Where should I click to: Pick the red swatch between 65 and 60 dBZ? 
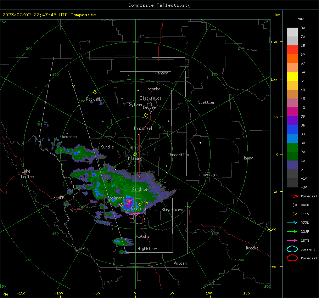pyautogui.click(x=292, y=50)
